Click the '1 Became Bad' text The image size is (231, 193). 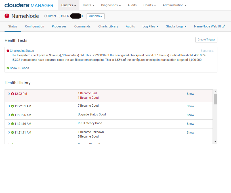click(x=87, y=93)
